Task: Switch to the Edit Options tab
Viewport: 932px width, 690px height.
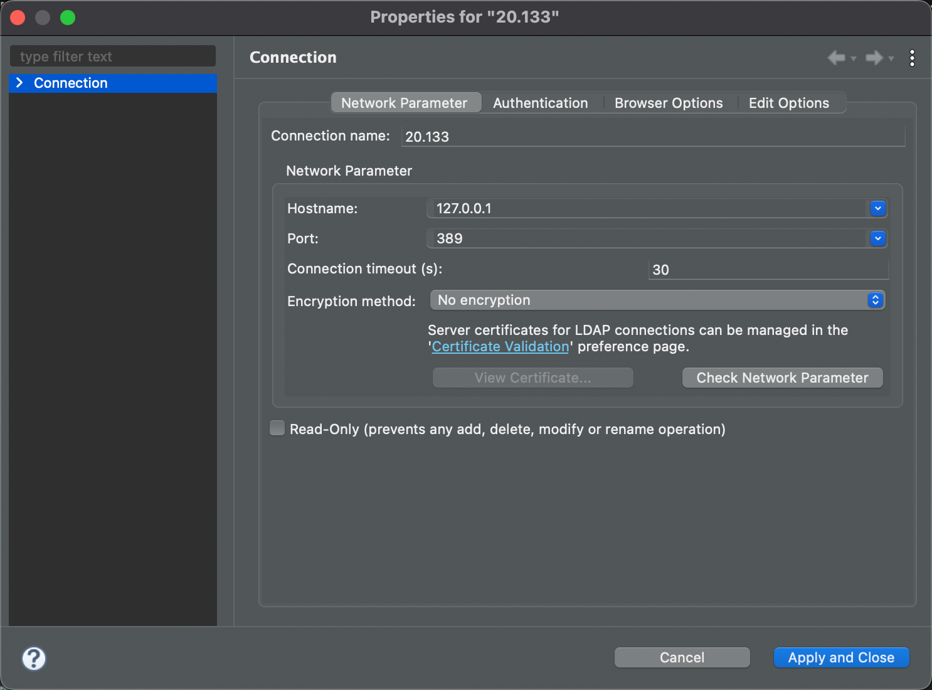Action: click(x=789, y=103)
